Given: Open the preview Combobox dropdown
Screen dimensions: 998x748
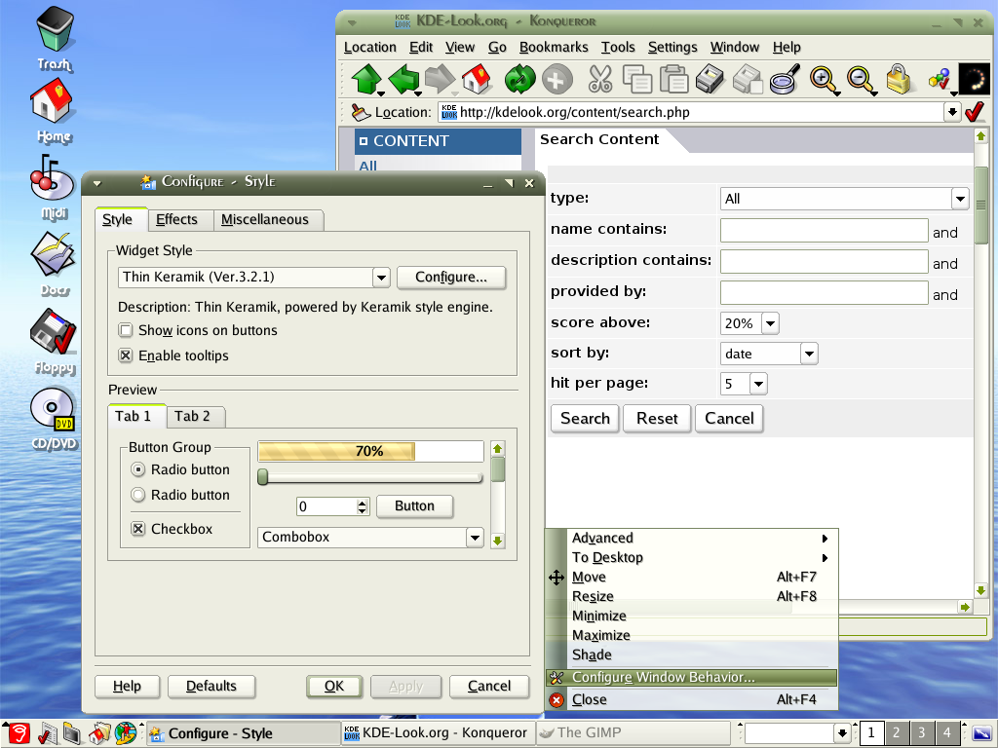Looking at the screenshot, I should pos(370,537).
